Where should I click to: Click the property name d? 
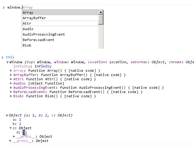click(18, 132)
